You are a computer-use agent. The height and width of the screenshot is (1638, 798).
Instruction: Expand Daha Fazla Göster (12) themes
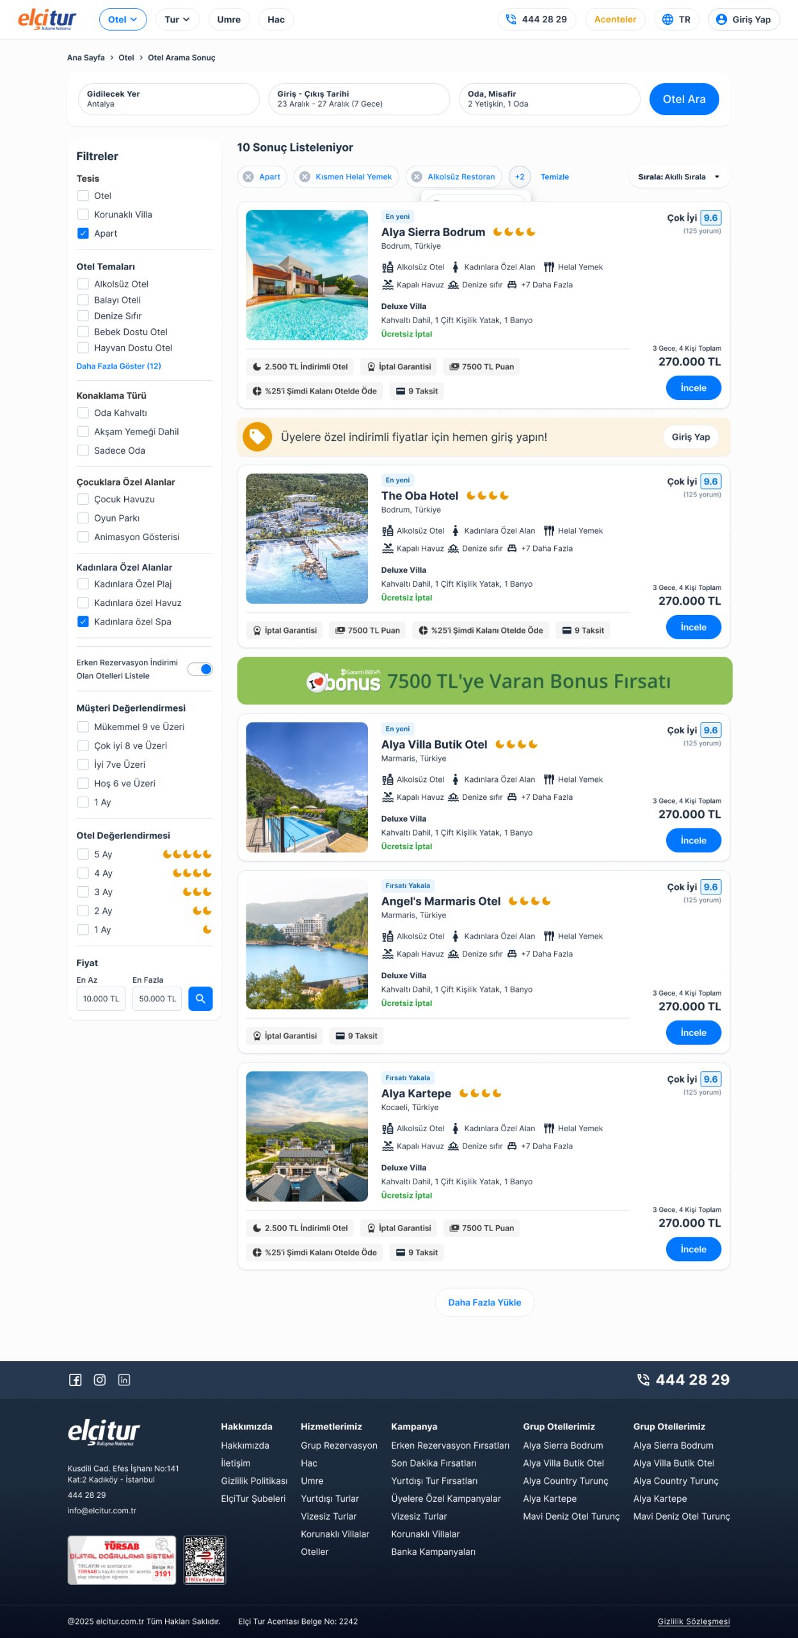point(118,366)
